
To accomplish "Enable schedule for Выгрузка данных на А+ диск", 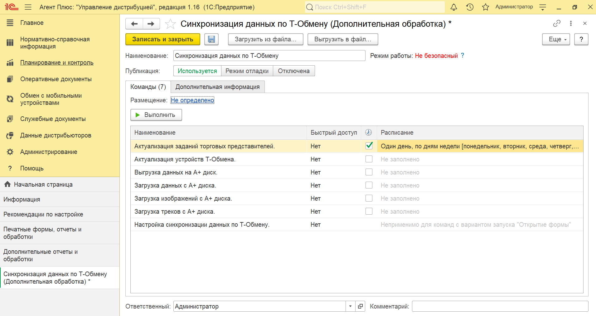I will pyautogui.click(x=369, y=172).
